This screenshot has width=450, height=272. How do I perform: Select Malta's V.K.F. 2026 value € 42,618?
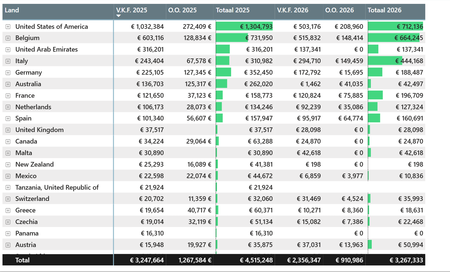[309, 153]
